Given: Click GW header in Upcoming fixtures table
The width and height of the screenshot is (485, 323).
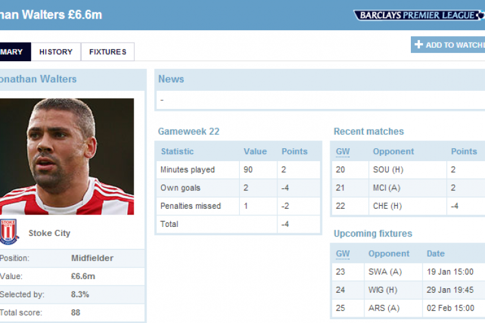Looking at the screenshot, I should tap(342, 253).
